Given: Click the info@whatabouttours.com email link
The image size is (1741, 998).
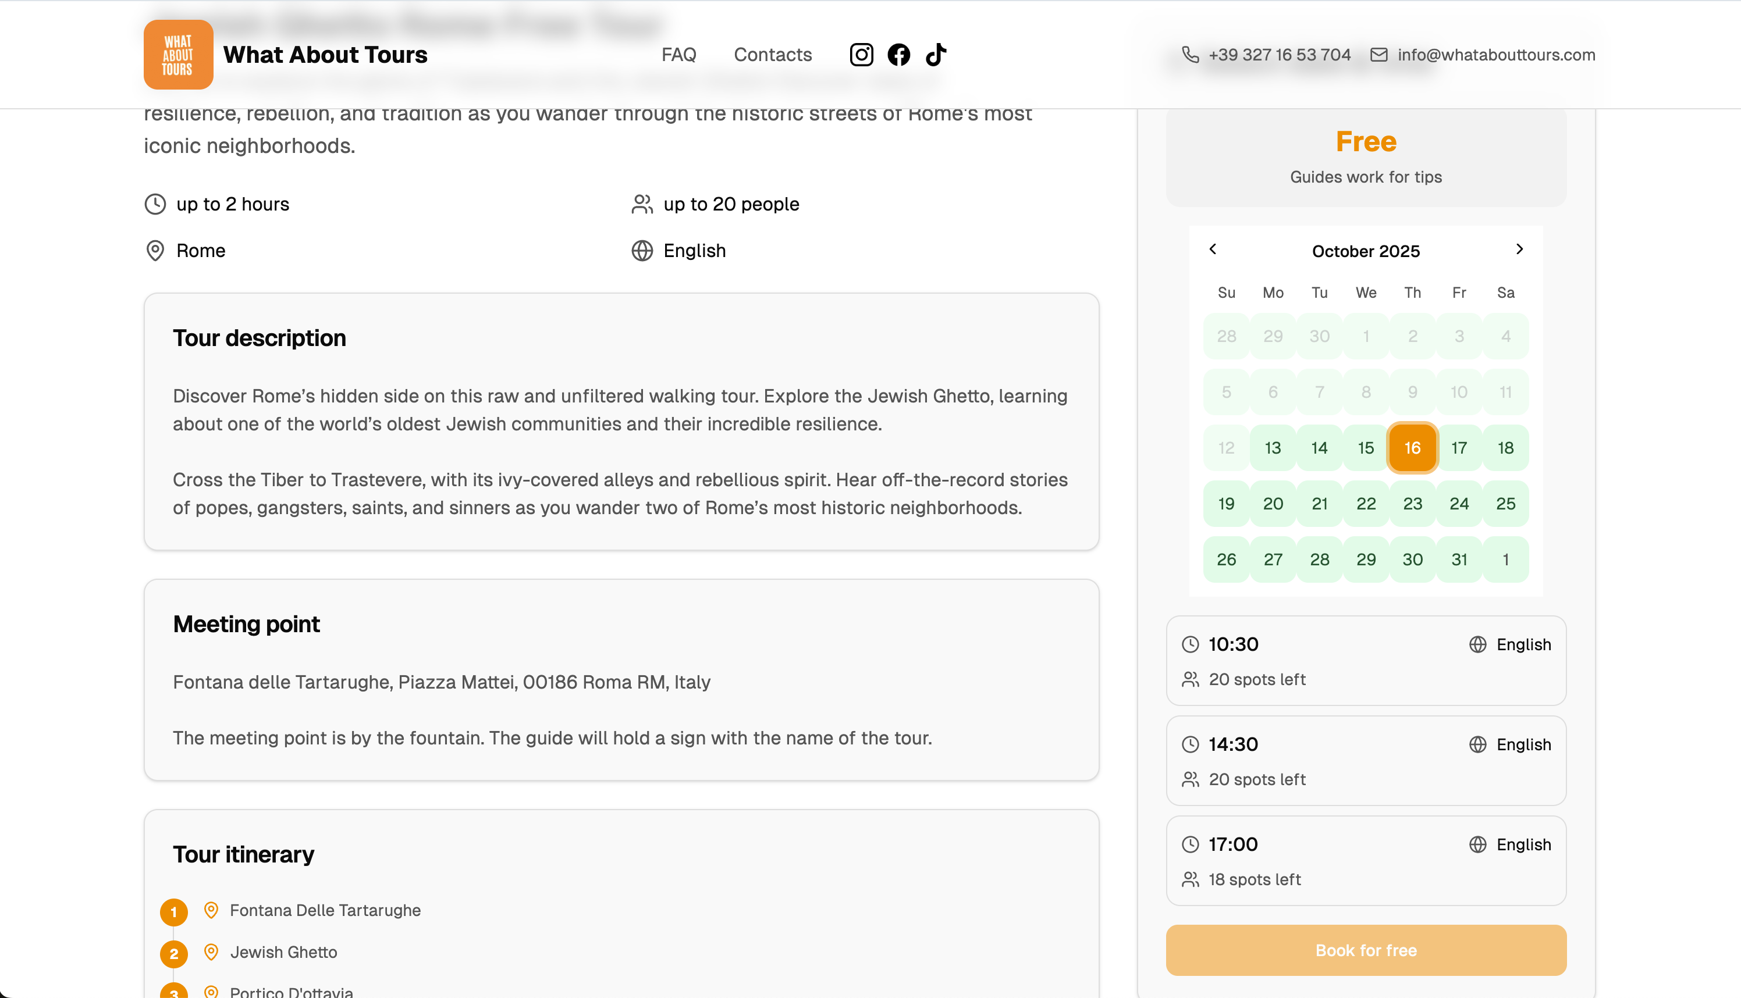Looking at the screenshot, I should pyautogui.click(x=1495, y=55).
